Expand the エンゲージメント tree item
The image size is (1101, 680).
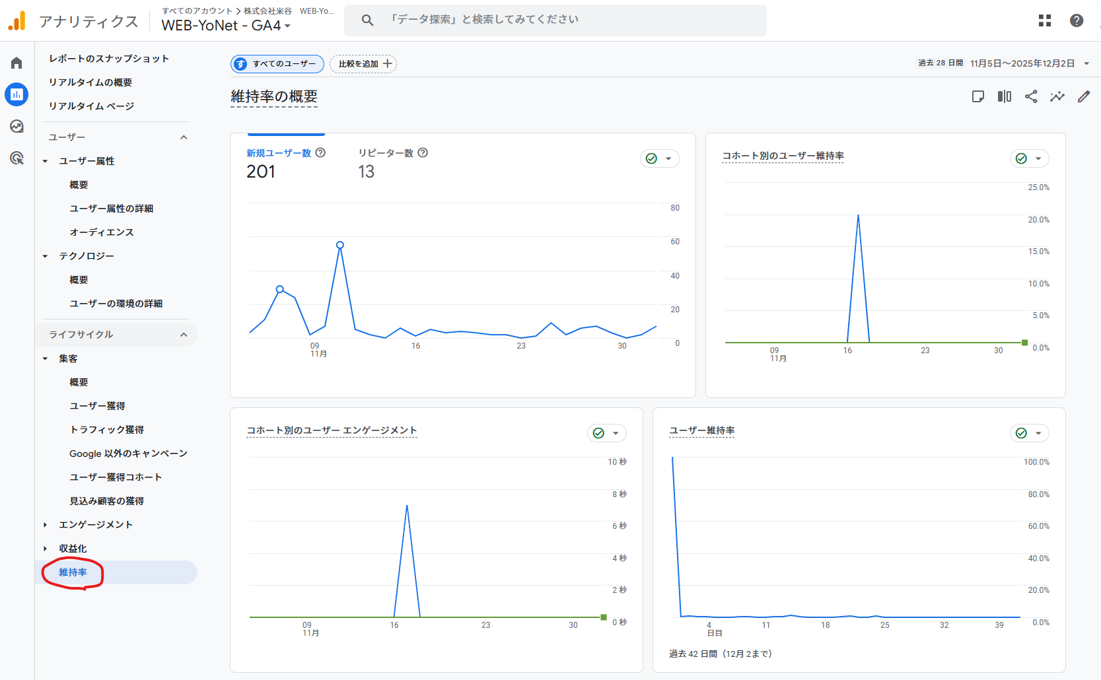tap(45, 525)
